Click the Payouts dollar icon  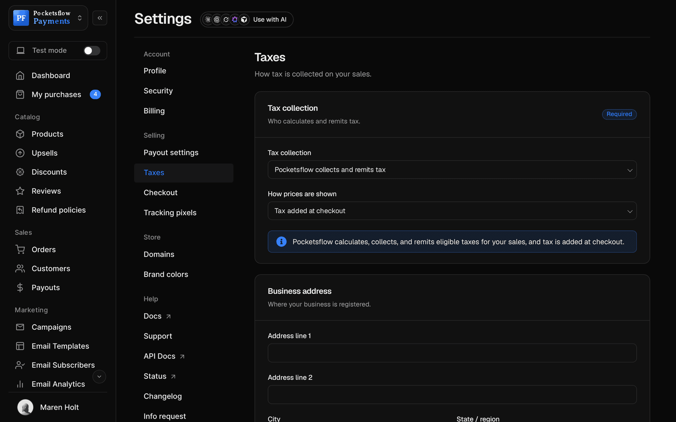coord(20,287)
